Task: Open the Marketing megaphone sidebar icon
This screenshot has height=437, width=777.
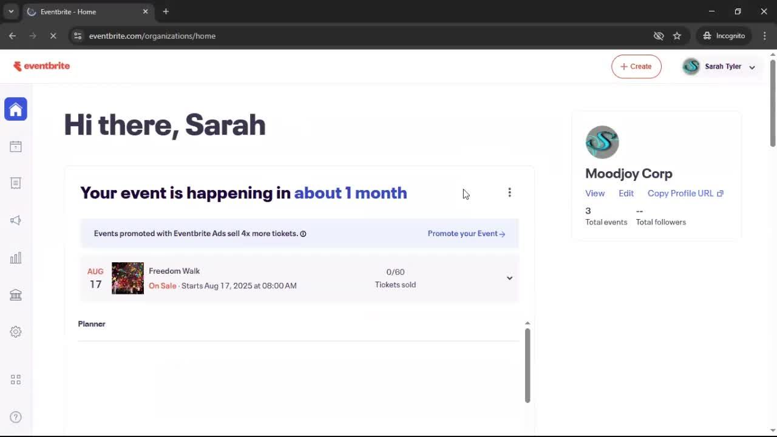Action: click(16, 220)
